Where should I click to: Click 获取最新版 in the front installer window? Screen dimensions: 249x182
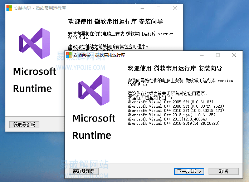83,171
